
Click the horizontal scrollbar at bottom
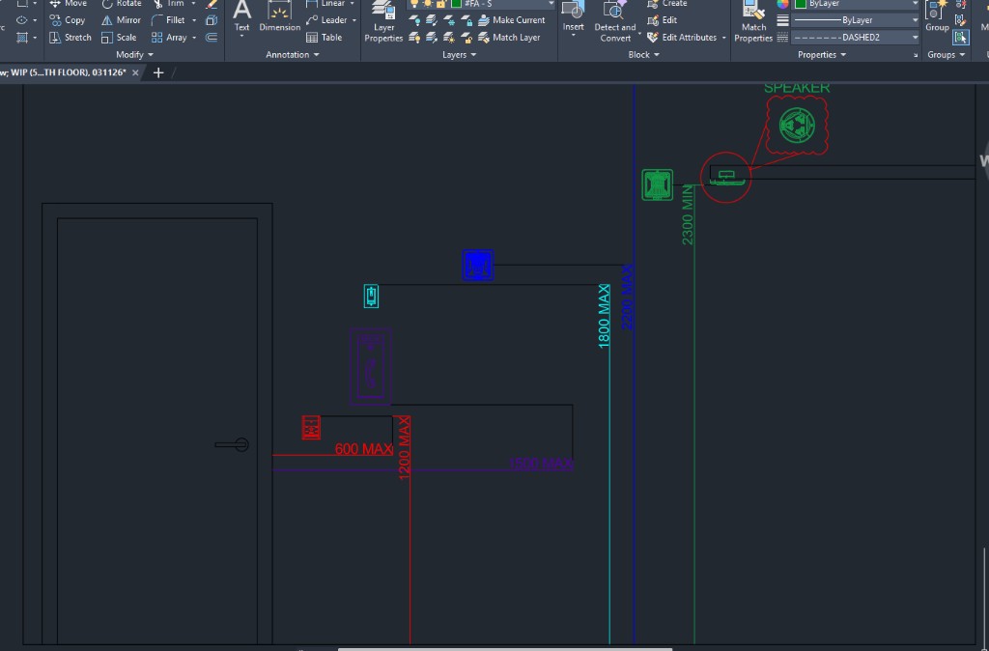[x=504, y=648]
